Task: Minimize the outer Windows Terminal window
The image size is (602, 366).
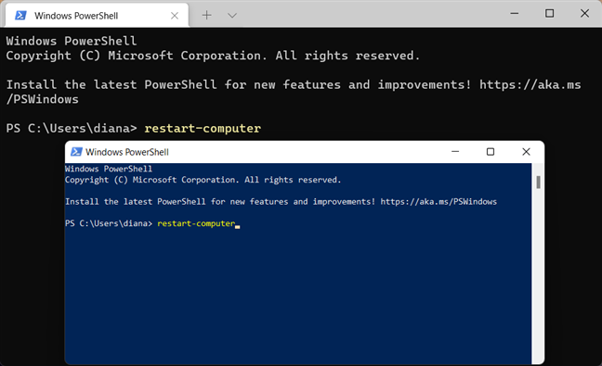Action: point(515,13)
